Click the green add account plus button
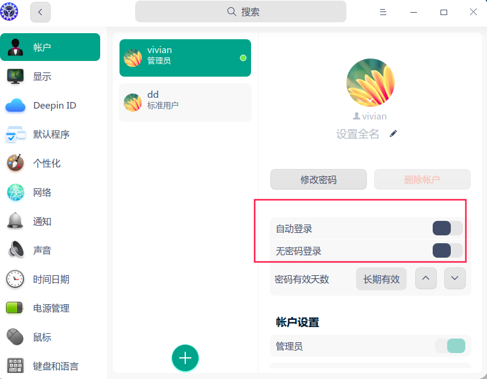 click(x=185, y=358)
